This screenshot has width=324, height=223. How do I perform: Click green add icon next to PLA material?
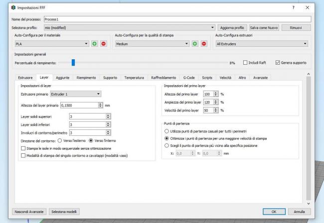tap(95, 44)
